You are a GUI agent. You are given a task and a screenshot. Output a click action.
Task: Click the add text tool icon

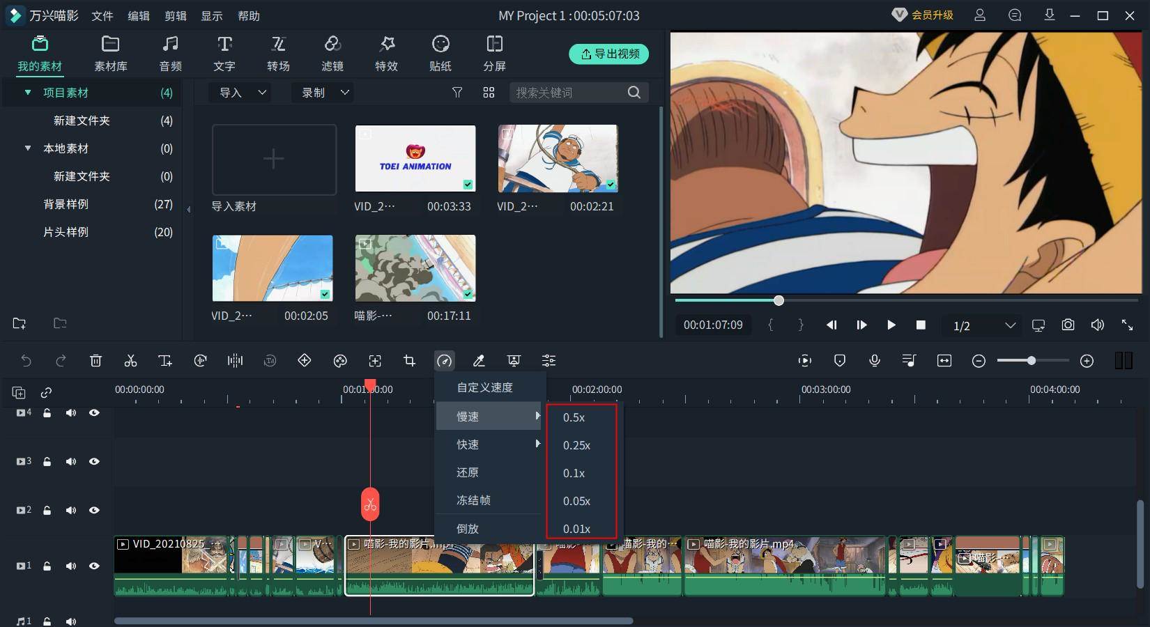165,360
